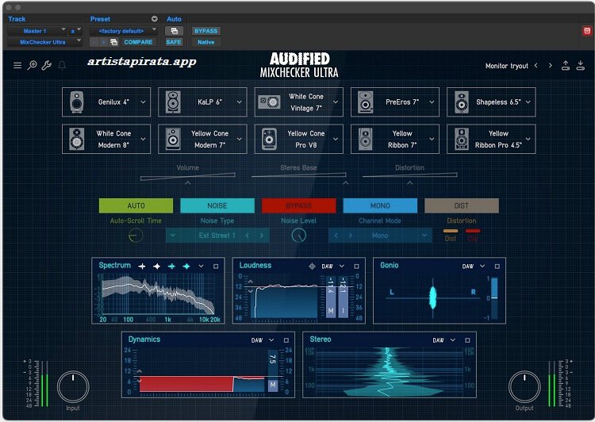Image resolution: width=595 pixels, height=422 pixels.
Task: Open the Spectrum panel dropdown chevron
Action: click(202, 267)
